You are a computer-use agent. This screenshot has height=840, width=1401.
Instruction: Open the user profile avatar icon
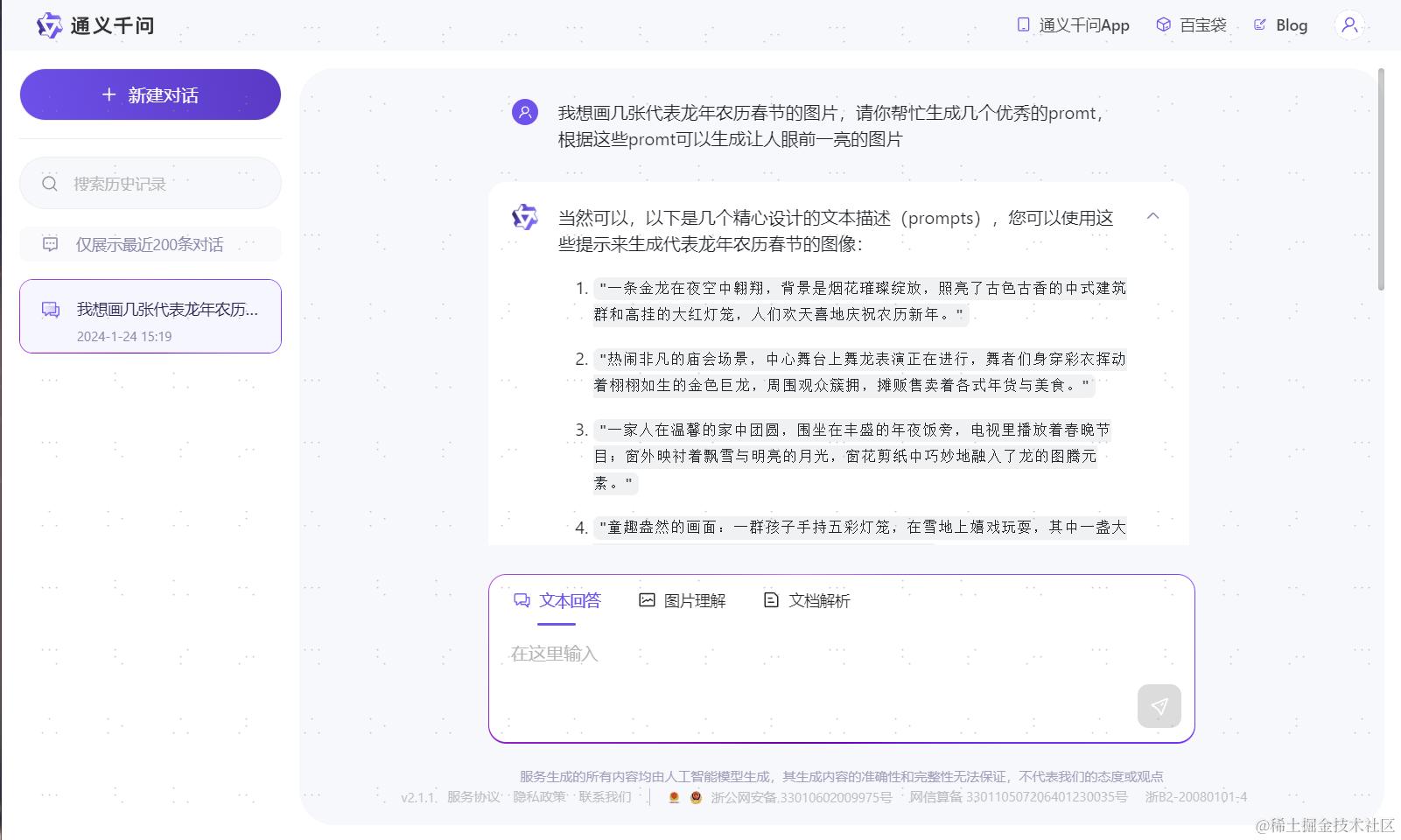pos(1349,24)
